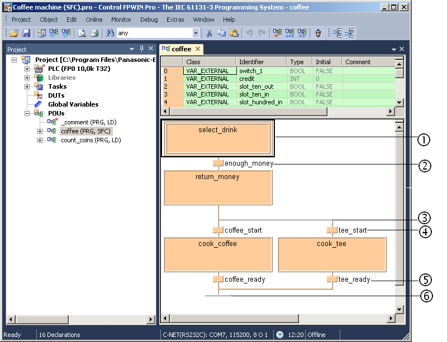
Task: Close the coffee editor tab
Action: click(x=198, y=49)
